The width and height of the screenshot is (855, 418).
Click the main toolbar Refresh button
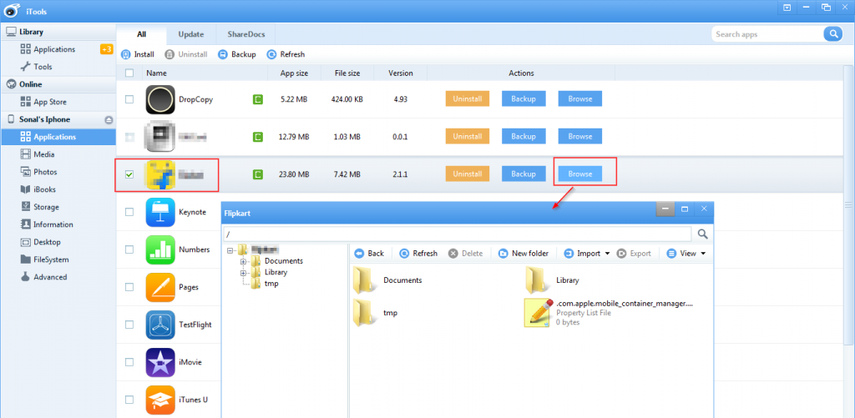tap(286, 54)
